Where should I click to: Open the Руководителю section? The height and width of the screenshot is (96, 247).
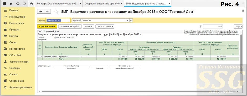click(17, 17)
